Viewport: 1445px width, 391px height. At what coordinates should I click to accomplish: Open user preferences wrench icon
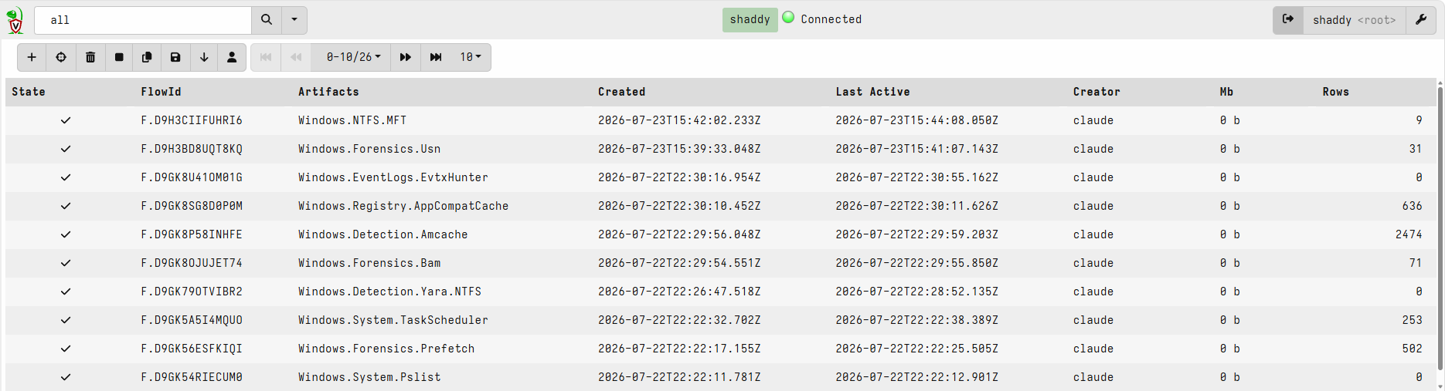point(1420,20)
